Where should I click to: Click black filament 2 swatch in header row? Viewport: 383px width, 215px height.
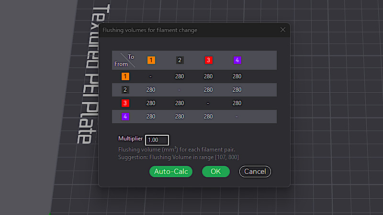coord(180,60)
